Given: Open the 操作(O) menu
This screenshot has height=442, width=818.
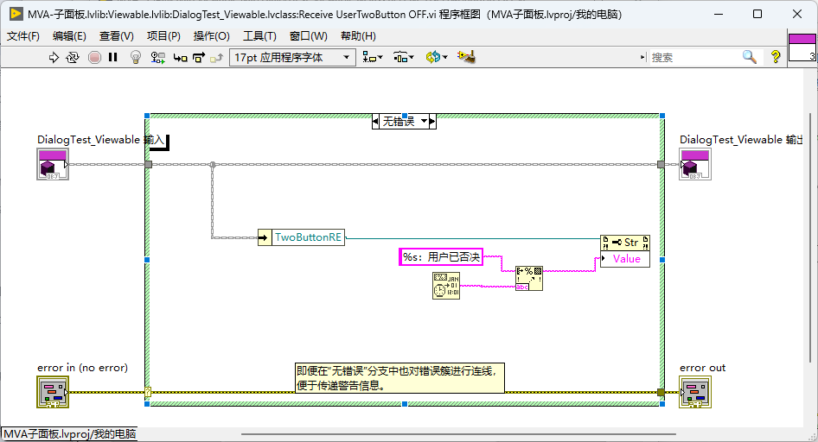Looking at the screenshot, I should [211, 36].
